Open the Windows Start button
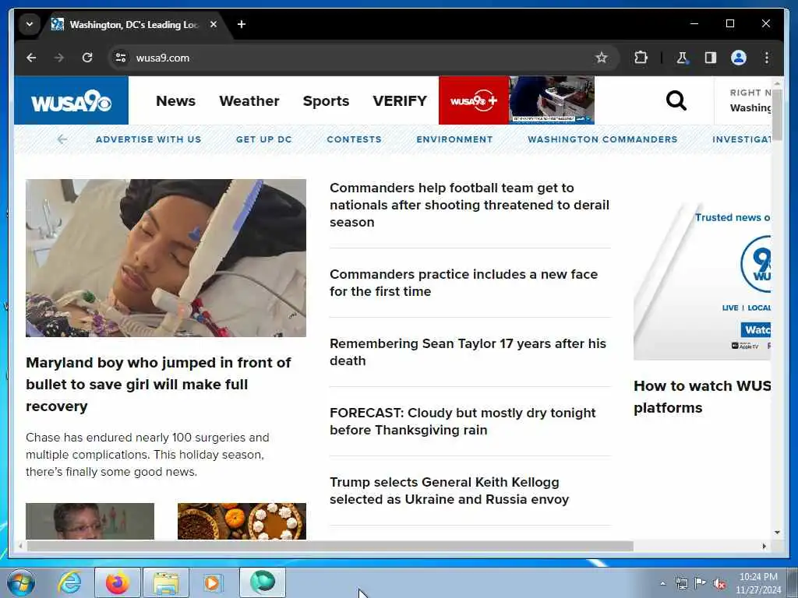Image resolution: width=798 pixels, height=598 pixels. point(21,582)
